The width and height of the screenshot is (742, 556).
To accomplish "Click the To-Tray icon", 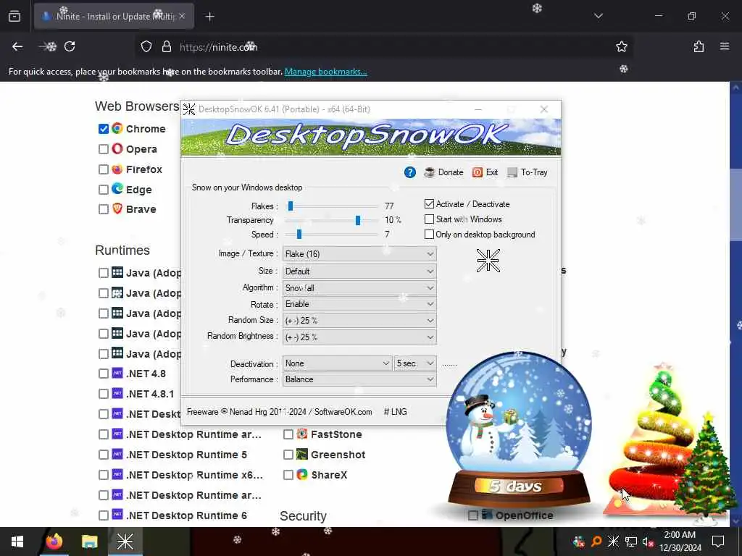I will (512, 172).
